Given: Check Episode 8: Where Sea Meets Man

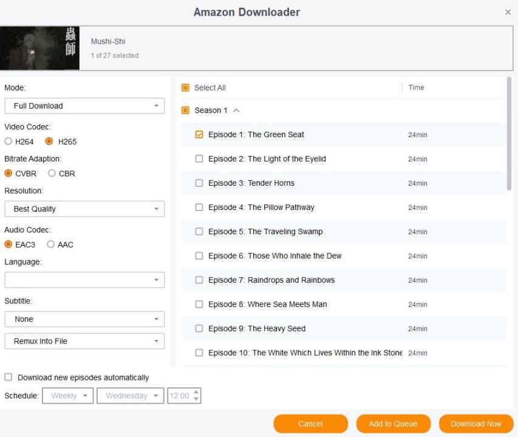Looking at the screenshot, I should pyautogui.click(x=199, y=304).
